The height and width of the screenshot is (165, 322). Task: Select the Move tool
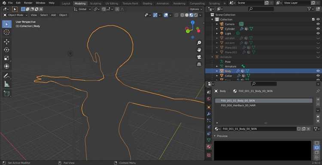(x=6, y=42)
